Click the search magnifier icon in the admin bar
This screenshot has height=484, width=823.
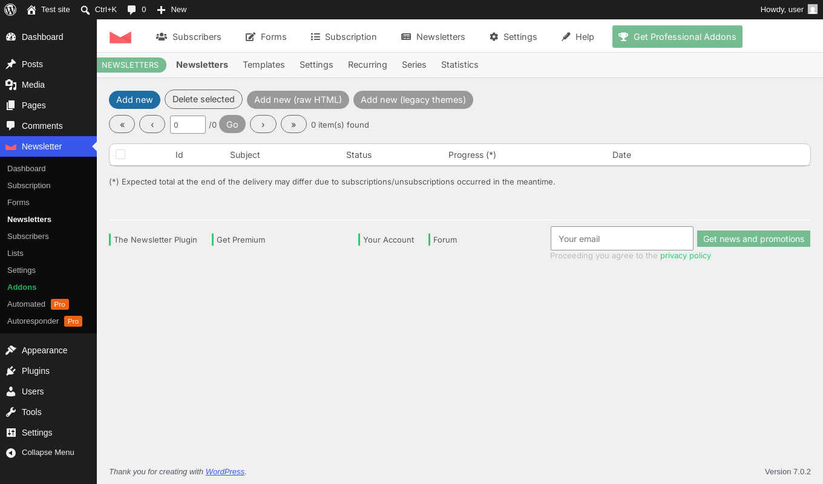tap(85, 10)
